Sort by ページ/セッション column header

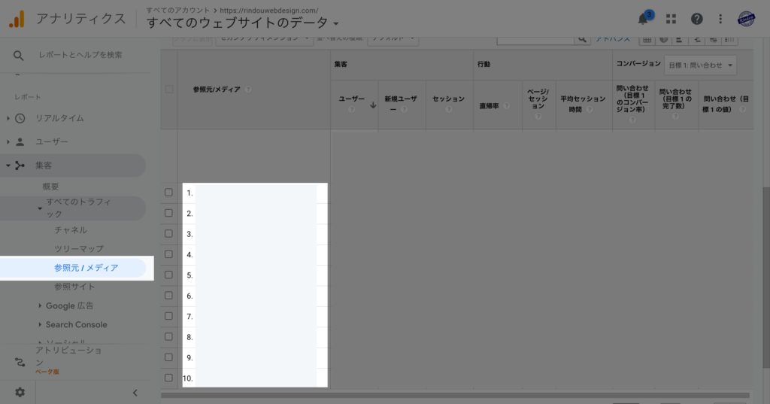[538, 99]
